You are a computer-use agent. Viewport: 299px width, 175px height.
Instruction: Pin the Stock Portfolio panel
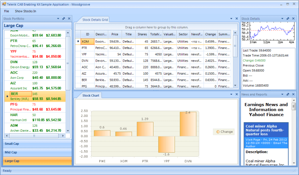coord(64,19)
